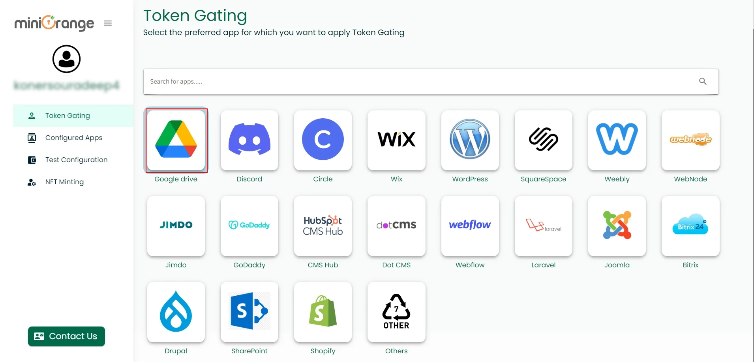
Task: Click the Google drive label
Action: tap(176, 179)
